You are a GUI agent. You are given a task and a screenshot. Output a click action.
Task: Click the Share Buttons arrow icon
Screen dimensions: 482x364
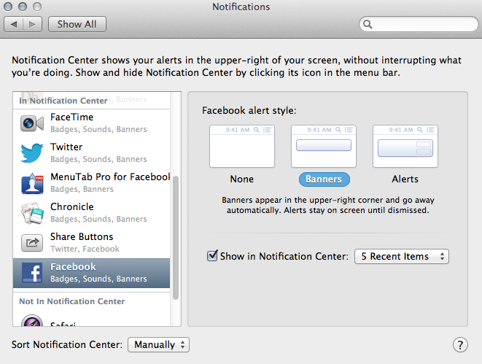pos(32,243)
